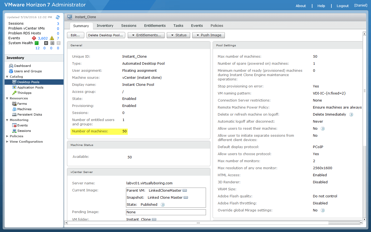Click the warning events count 7
The image size is (371, 232).
[58, 38]
